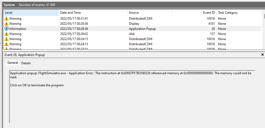Click the warning icon on the 00:24:13 event
The image size is (265, 128).
(6, 44)
